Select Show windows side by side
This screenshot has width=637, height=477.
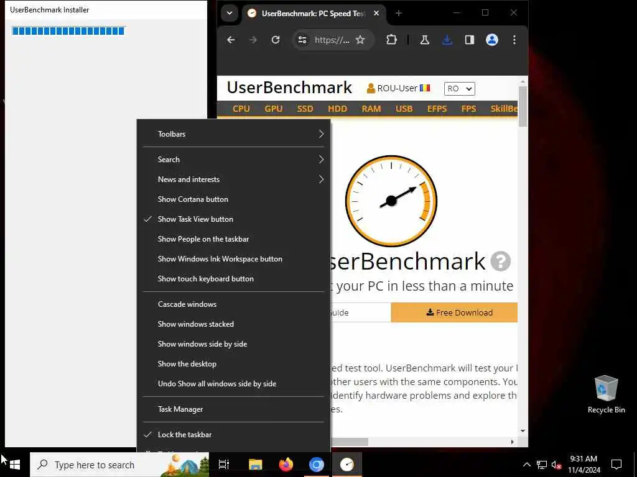point(234,344)
